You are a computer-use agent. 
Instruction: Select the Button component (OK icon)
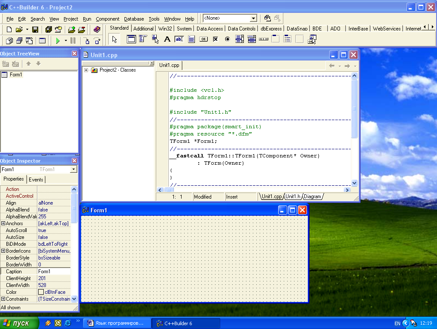pyautogui.click(x=203, y=39)
